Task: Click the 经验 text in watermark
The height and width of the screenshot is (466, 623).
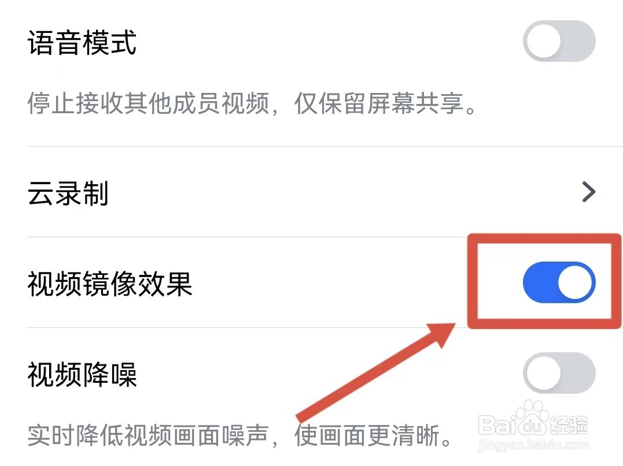Action: 568,425
